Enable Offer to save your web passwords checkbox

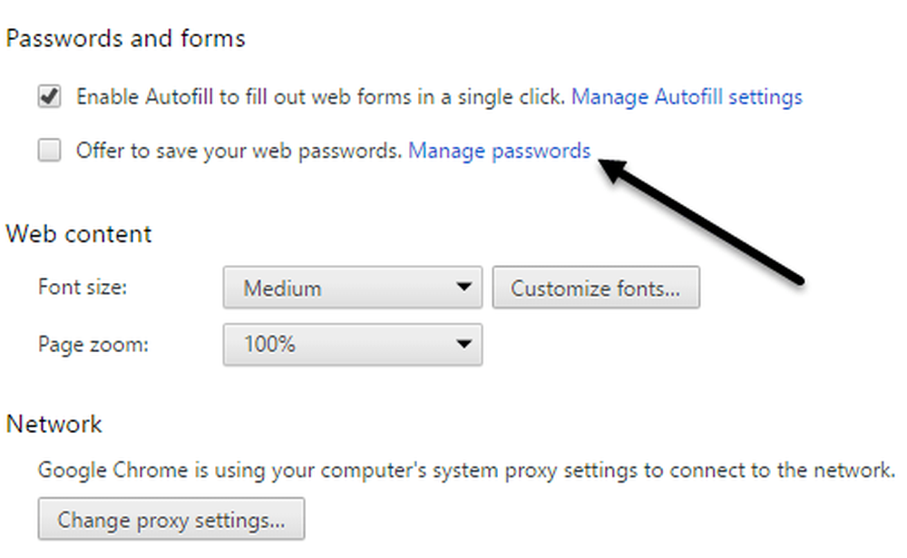(49, 150)
